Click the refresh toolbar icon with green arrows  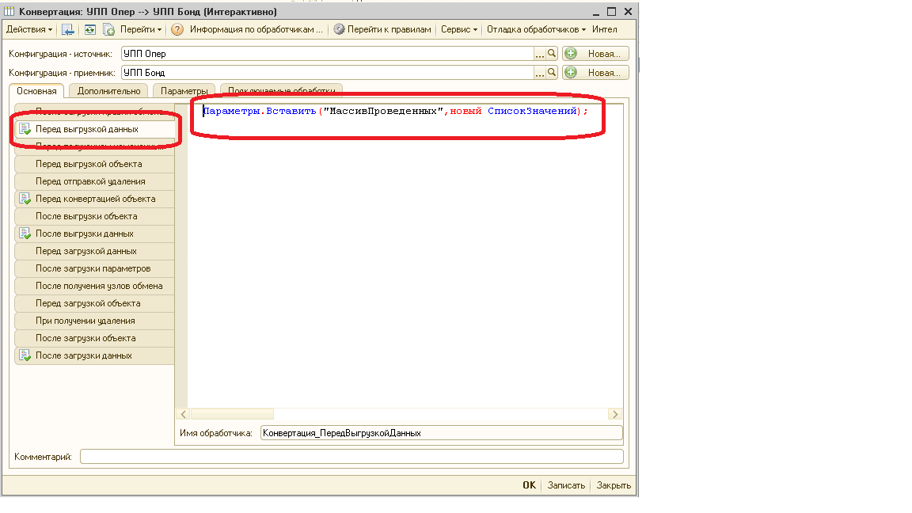tap(90, 29)
